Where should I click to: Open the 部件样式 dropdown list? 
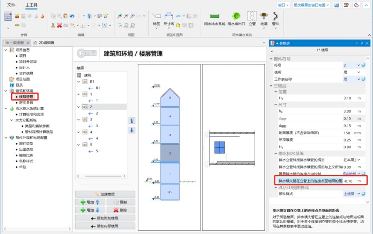[x=358, y=194]
